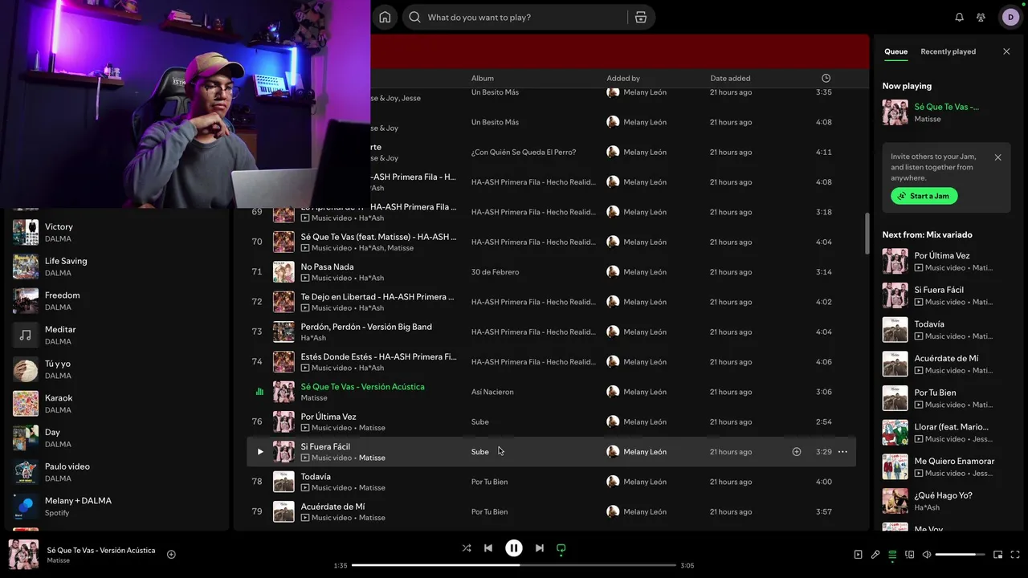Select track Estés Donde Estés
The image size is (1028, 578).
coord(551,362)
